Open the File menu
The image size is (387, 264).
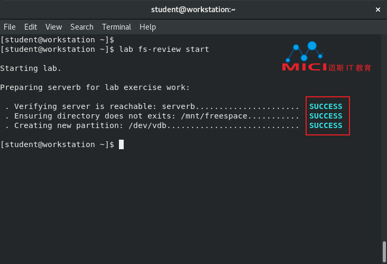click(x=10, y=27)
